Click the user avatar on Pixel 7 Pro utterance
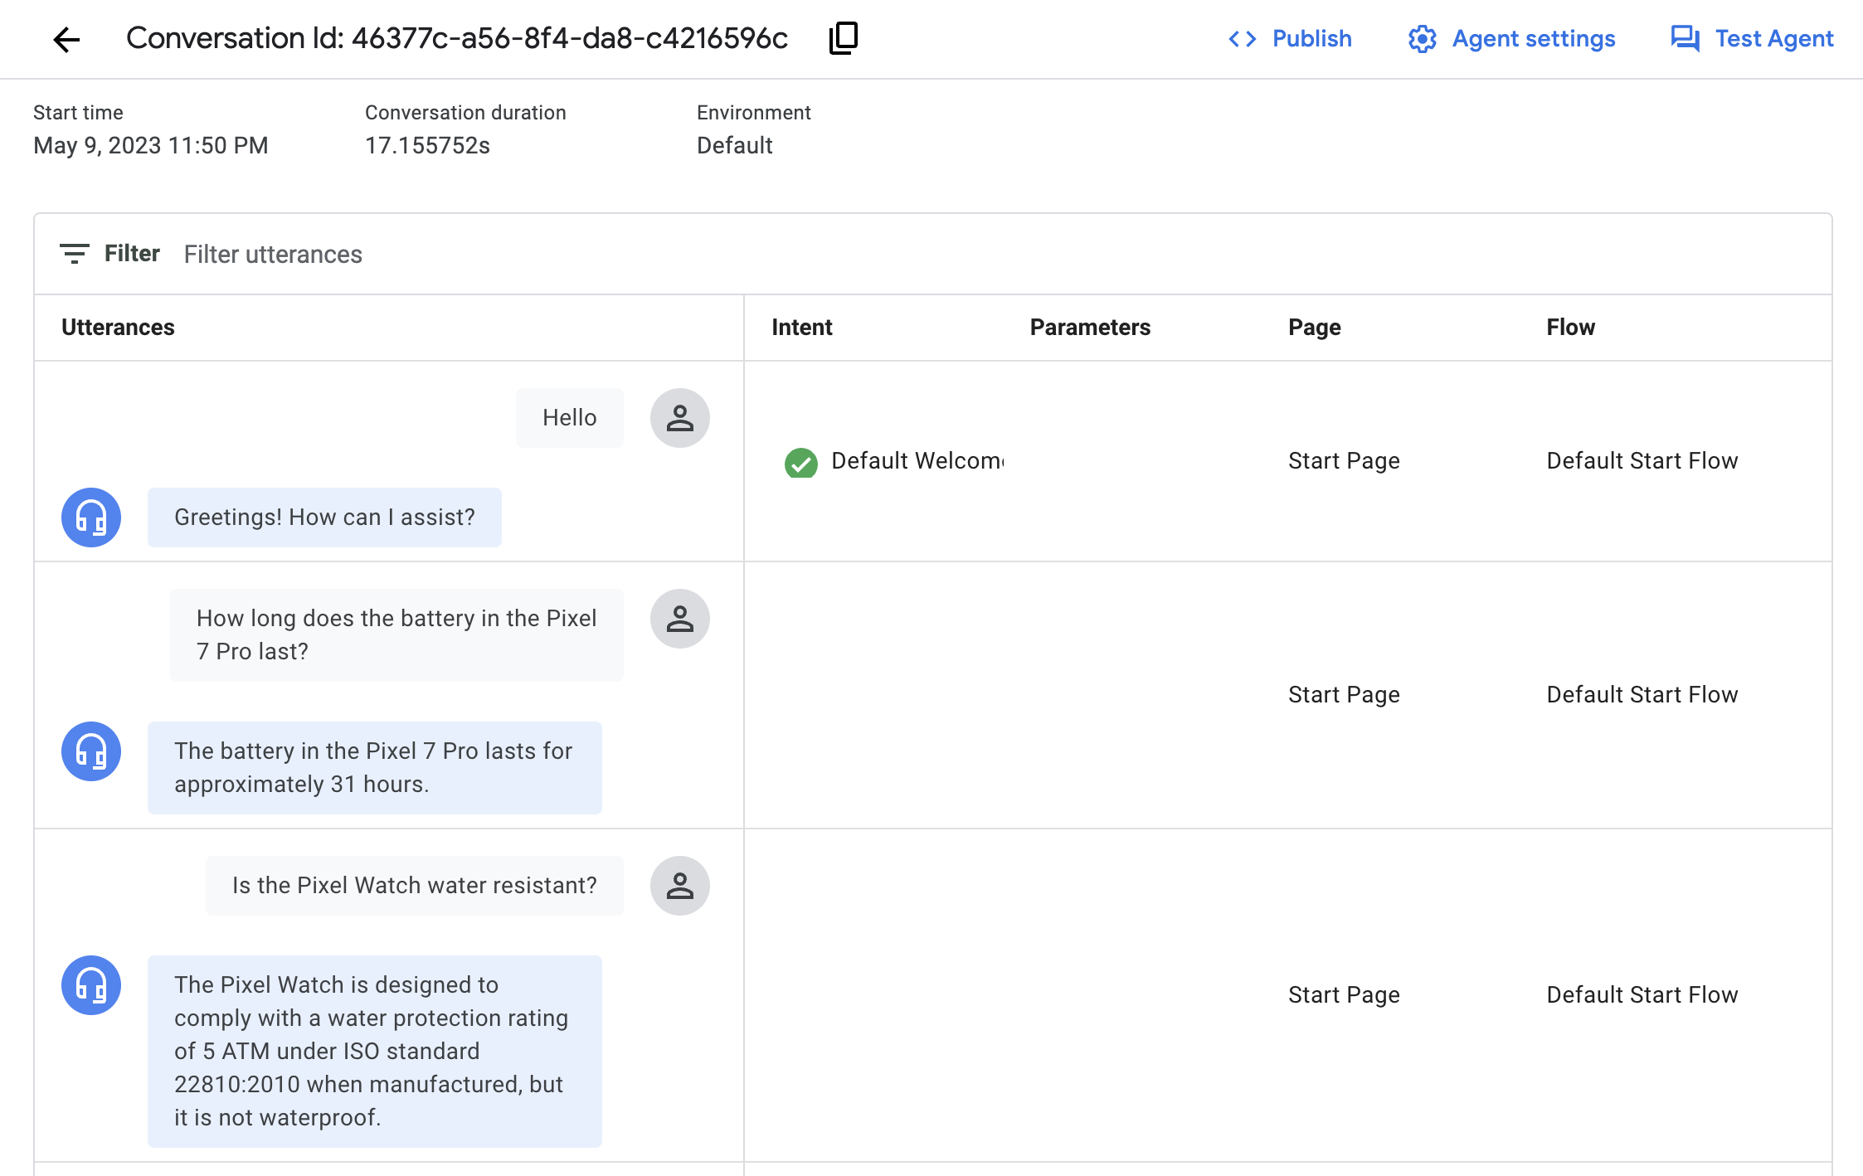 tap(680, 620)
